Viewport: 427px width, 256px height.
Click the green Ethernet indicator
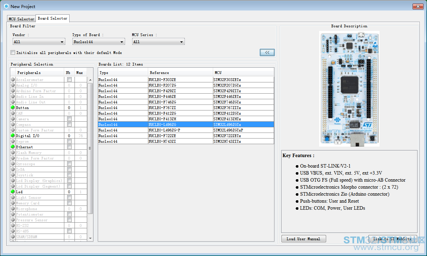(13, 147)
